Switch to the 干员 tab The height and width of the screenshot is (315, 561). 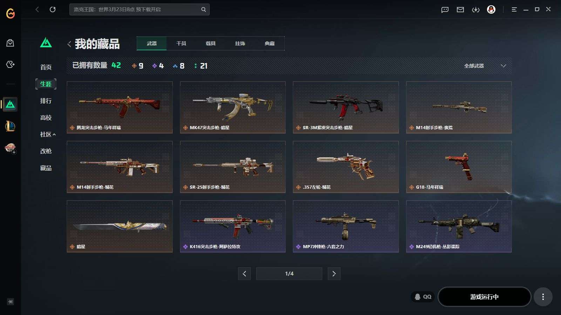[181, 43]
